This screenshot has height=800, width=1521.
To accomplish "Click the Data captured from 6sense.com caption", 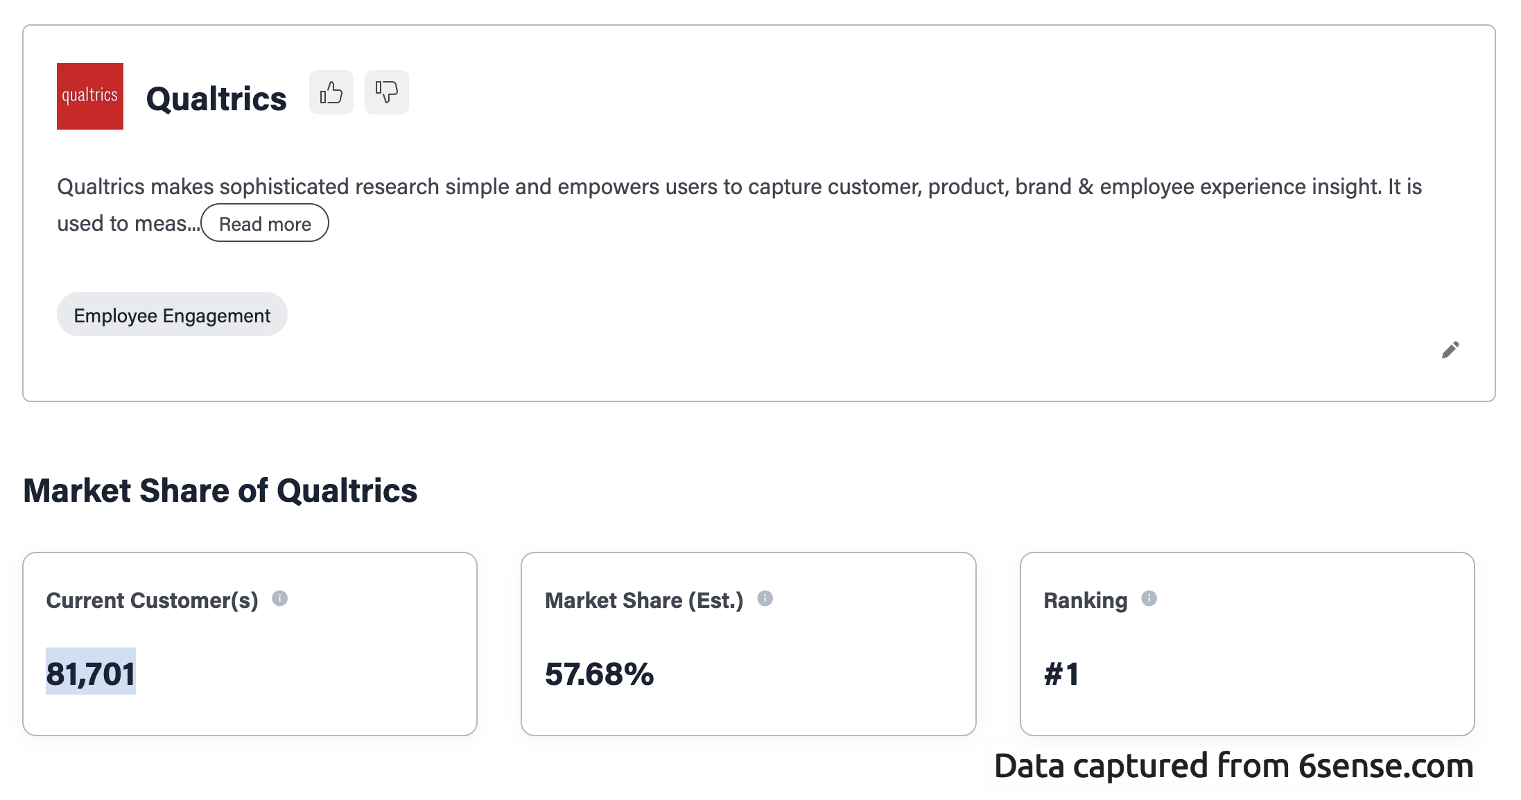I will pyautogui.click(x=1233, y=766).
